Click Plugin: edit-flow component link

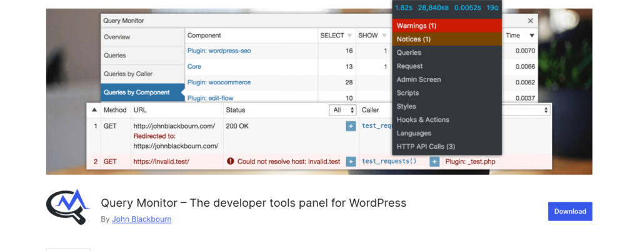(x=210, y=98)
